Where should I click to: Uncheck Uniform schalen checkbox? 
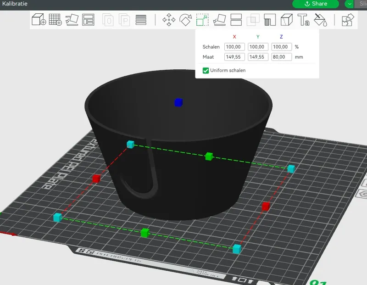pos(206,71)
